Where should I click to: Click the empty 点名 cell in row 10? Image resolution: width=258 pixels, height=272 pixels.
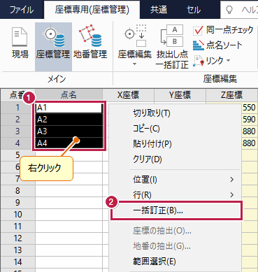coord(69,215)
